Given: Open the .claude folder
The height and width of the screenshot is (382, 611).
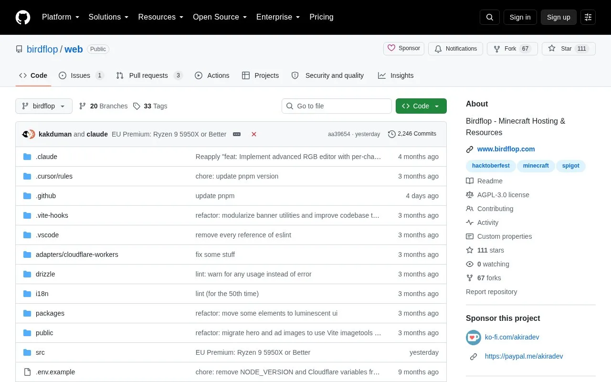Looking at the screenshot, I should tap(46, 157).
